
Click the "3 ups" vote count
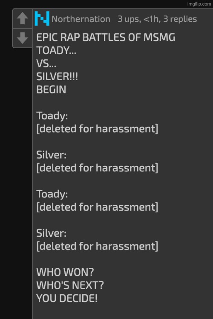(129, 19)
